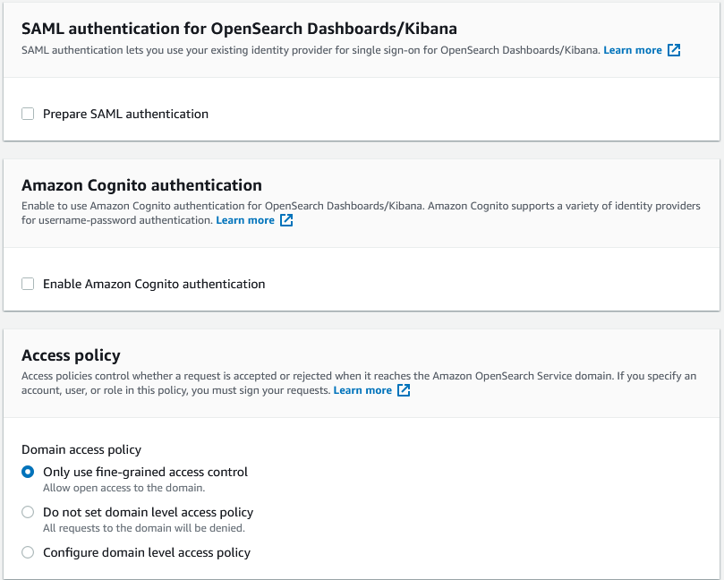Select the Configure domain level access policy radio button
Image resolution: width=724 pixels, height=580 pixels.
[x=28, y=553]
